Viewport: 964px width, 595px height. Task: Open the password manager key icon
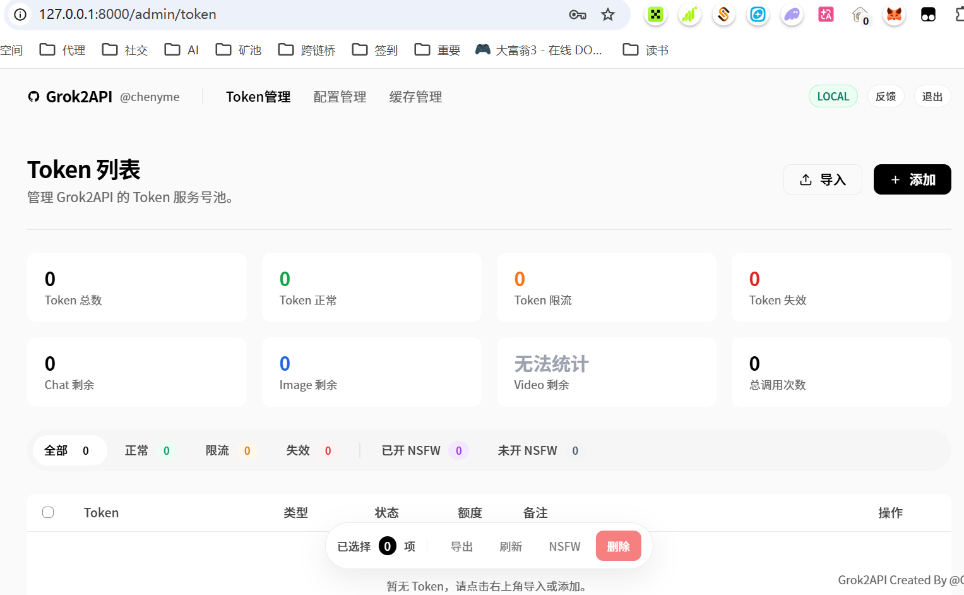point(577,15)
